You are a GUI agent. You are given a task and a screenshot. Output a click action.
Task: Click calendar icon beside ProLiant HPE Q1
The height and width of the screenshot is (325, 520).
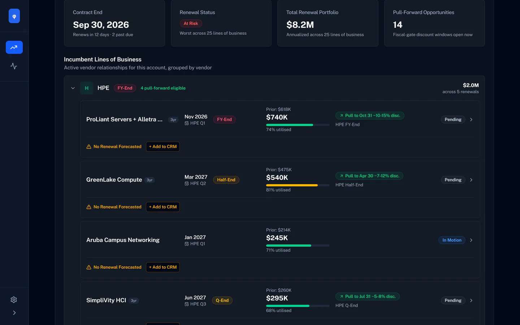[187, 123]
